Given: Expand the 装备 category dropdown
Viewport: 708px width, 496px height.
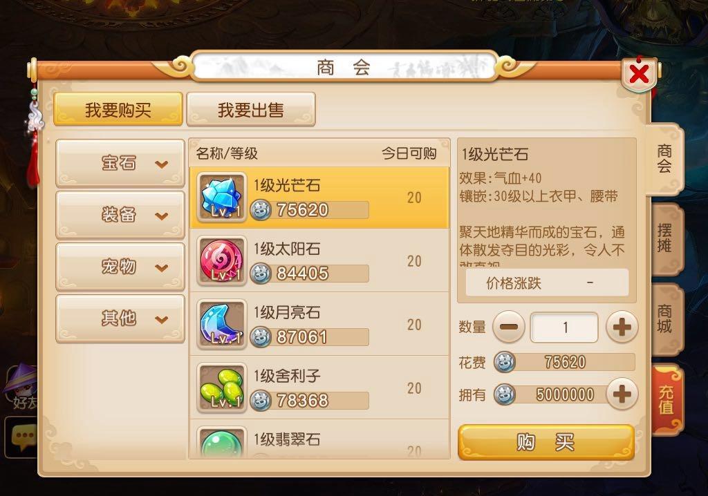Looking at the screenshot, I should click(120, 215).
